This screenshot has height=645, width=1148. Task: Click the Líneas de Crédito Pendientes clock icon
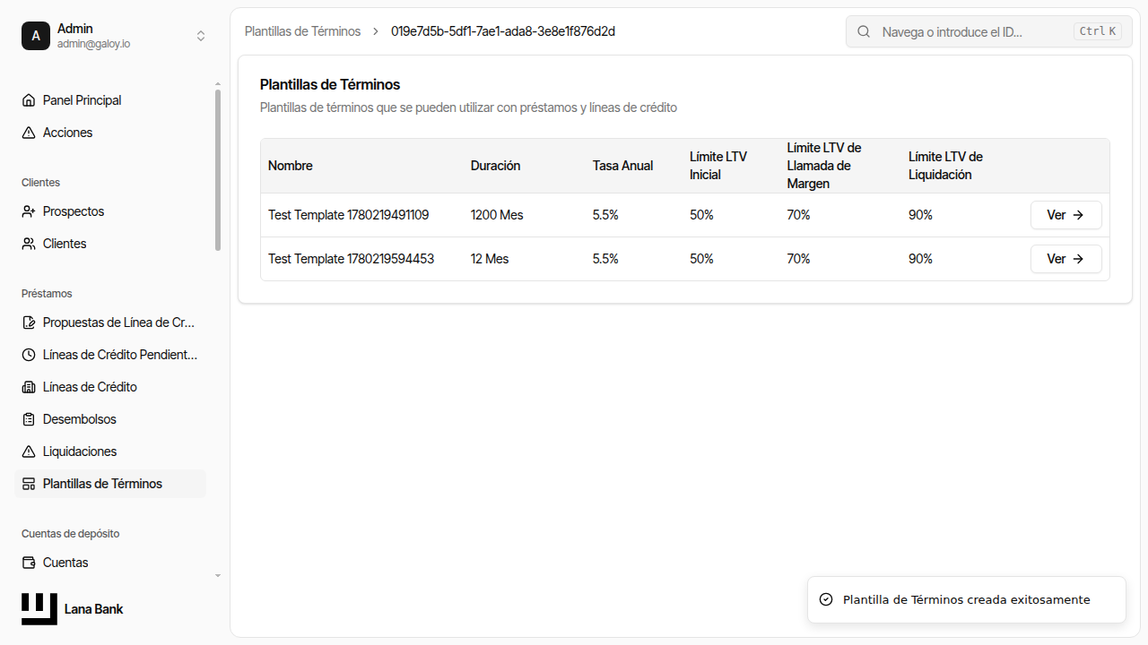click(x=29, y=355)
